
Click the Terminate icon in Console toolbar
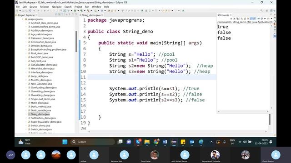point(231,19)
